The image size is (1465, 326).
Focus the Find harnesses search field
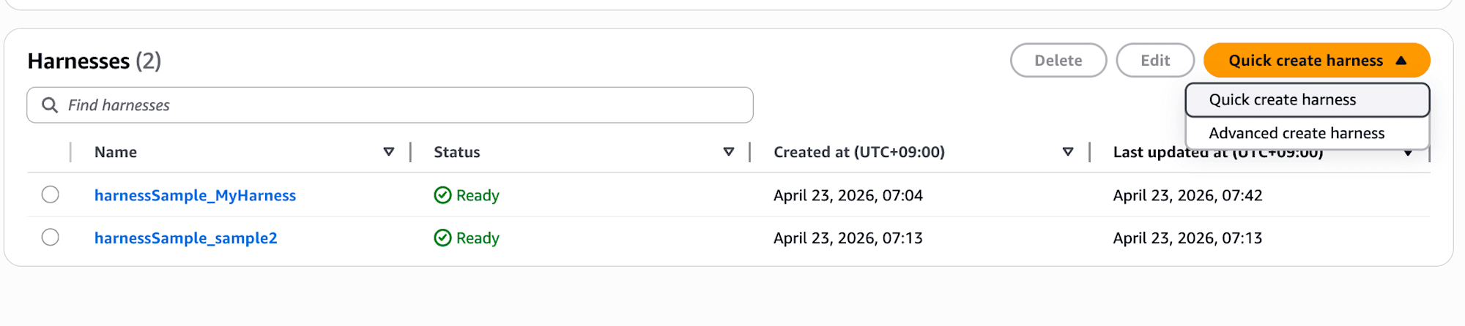403,105
